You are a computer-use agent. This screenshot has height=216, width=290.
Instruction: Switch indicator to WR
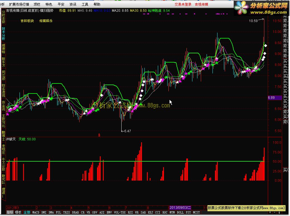pyautogui.click(x=137, y=212)
